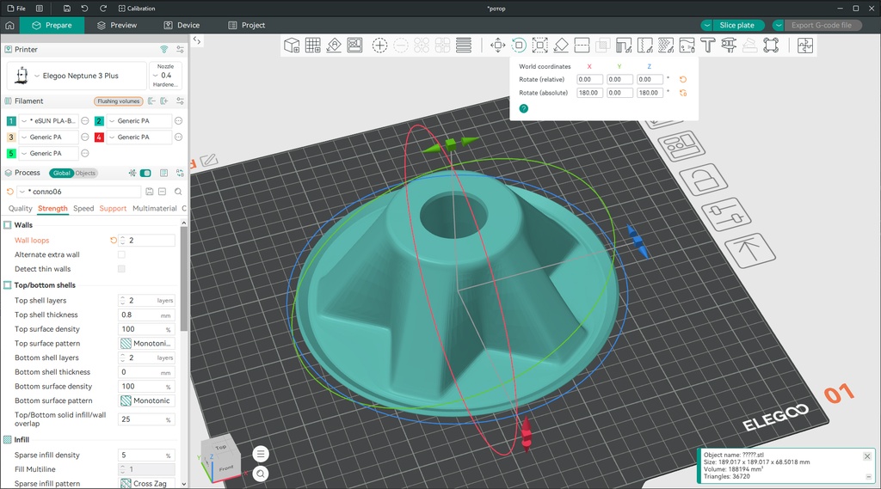Click the Assembly view puzzle icon

(x=804, y=45)
